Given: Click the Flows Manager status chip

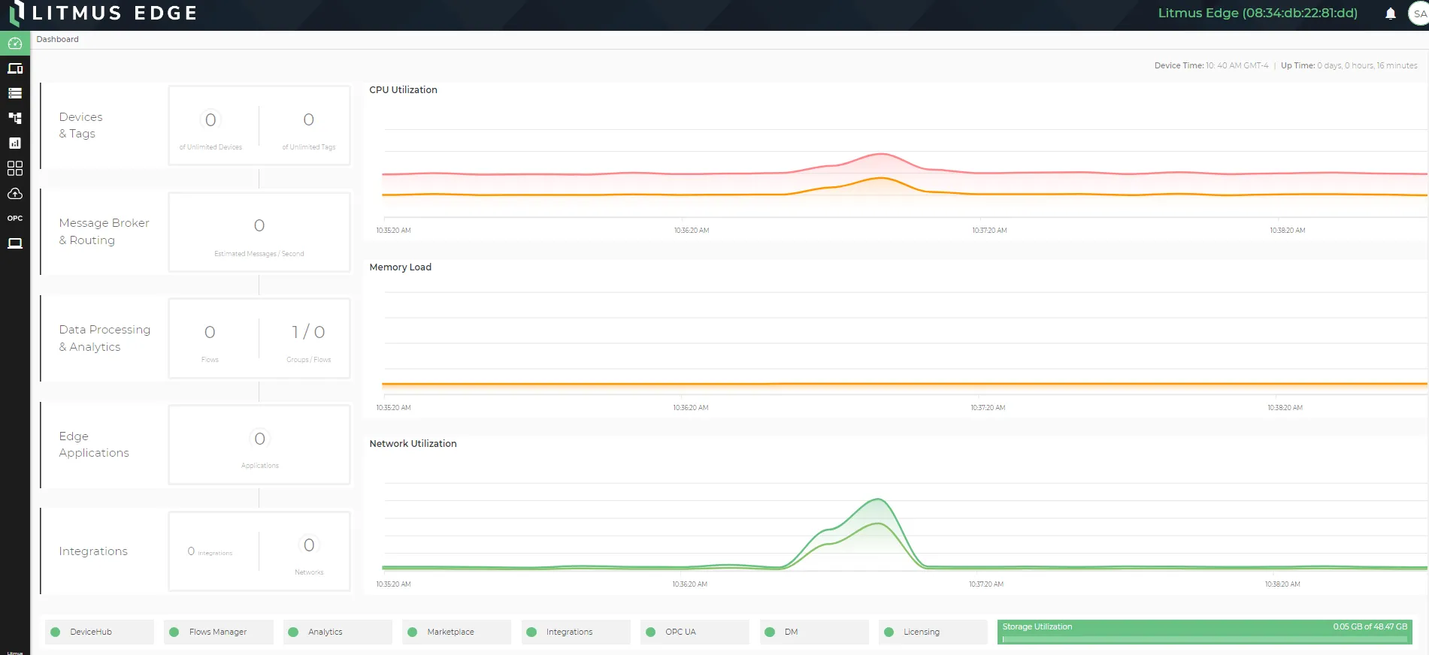Looking at the screenshot, I should pyautogui.click(x=219, y=632).
